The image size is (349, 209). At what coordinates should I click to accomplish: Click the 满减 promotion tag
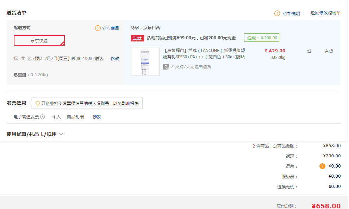pos(137,38)
